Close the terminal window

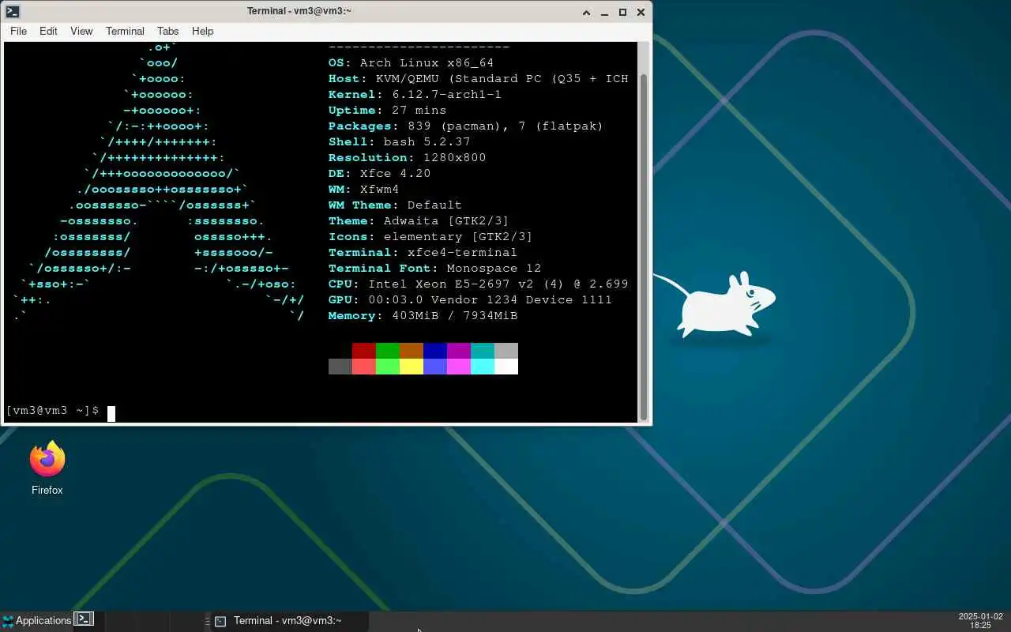click(641, 12)
